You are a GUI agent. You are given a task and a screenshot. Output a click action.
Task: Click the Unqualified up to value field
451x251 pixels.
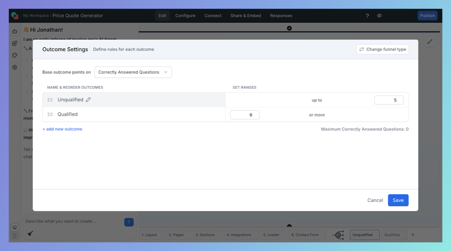[389, 100]
